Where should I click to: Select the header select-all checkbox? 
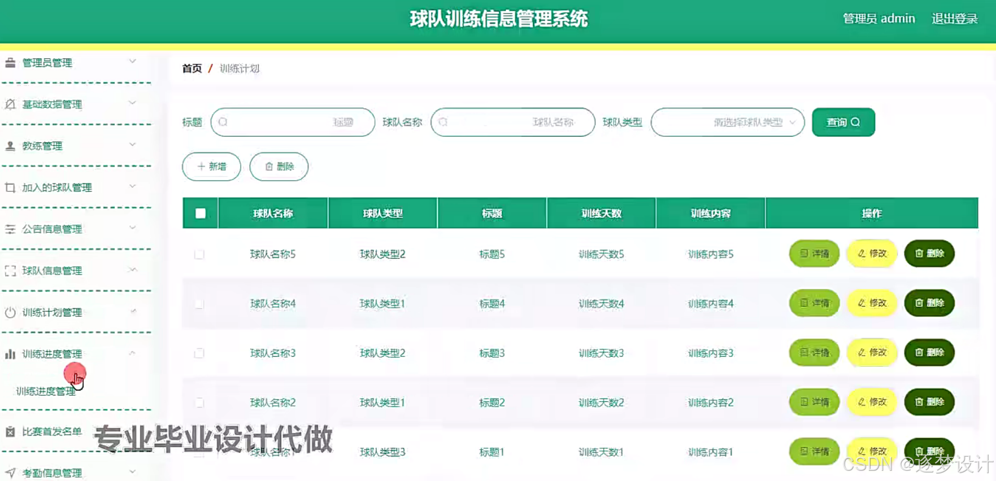[201, 213]
